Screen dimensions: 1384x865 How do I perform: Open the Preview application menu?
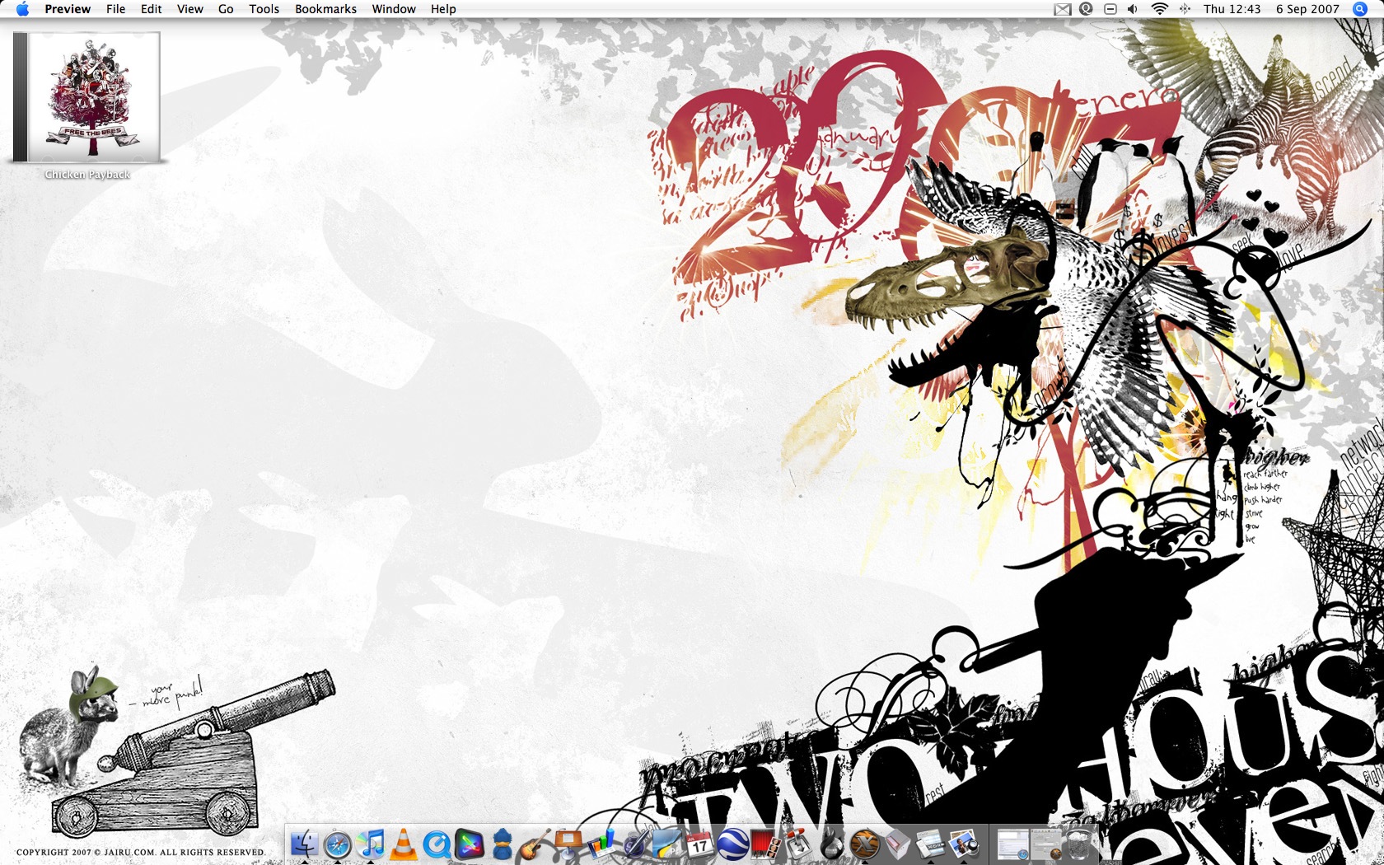tap(68, 9)
